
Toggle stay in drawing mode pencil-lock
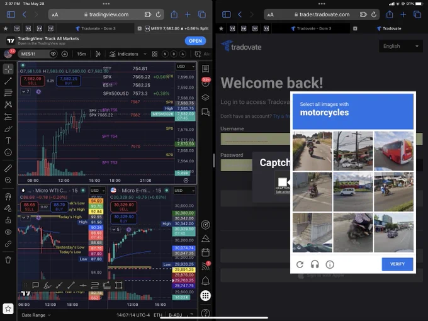tap(8, 208)
